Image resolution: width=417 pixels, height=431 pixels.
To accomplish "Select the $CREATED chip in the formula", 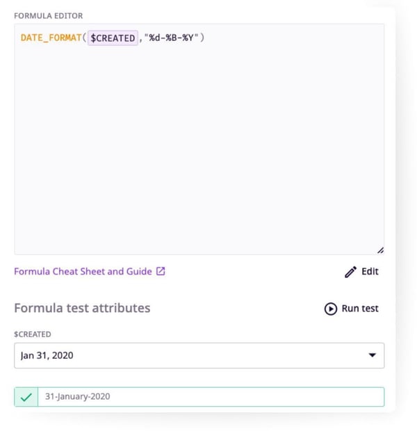I will pos(113,38).
